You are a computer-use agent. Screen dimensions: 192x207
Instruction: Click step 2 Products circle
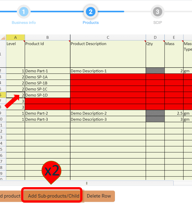coord(91,12)
